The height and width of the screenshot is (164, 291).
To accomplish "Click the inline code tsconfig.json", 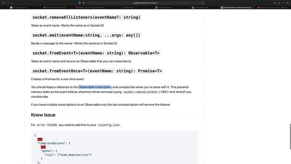I will click(x=109, y=125).
